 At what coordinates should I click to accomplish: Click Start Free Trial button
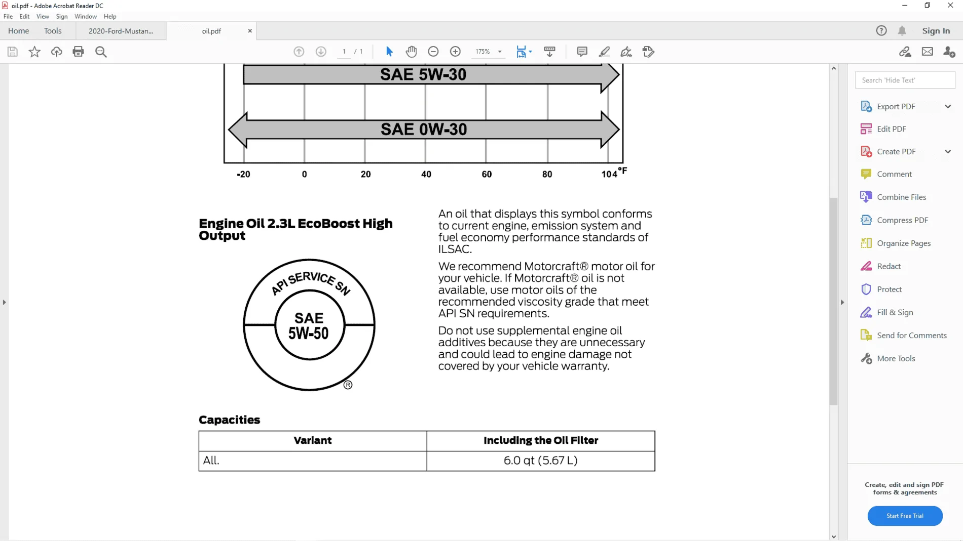[x=905, y=516]
